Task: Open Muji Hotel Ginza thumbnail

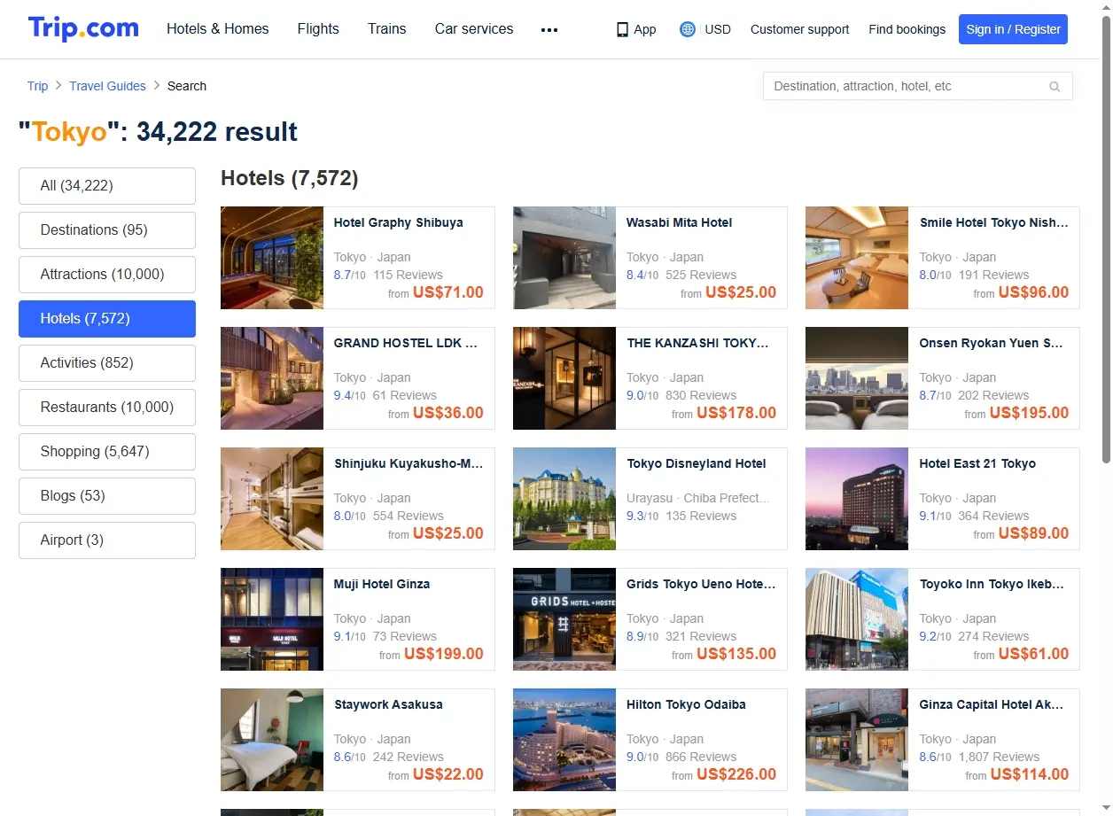Action: (272, 619)
